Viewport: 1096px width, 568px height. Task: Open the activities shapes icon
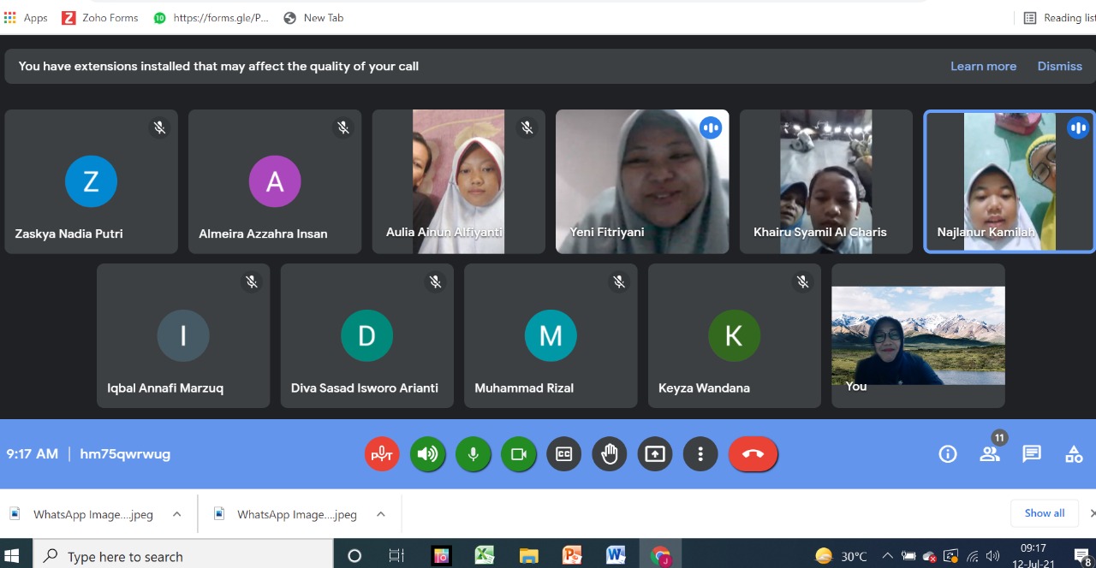tap(1074, 454)
